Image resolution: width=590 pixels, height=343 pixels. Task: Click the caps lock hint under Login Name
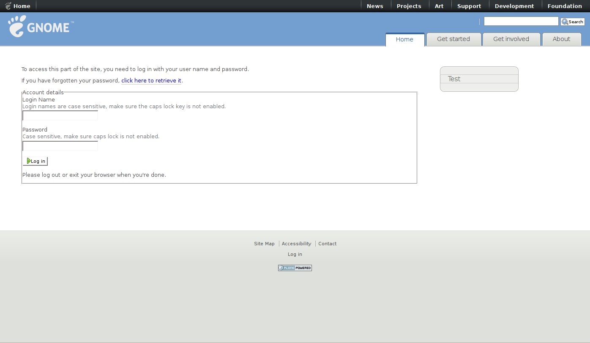pos(124,107)
